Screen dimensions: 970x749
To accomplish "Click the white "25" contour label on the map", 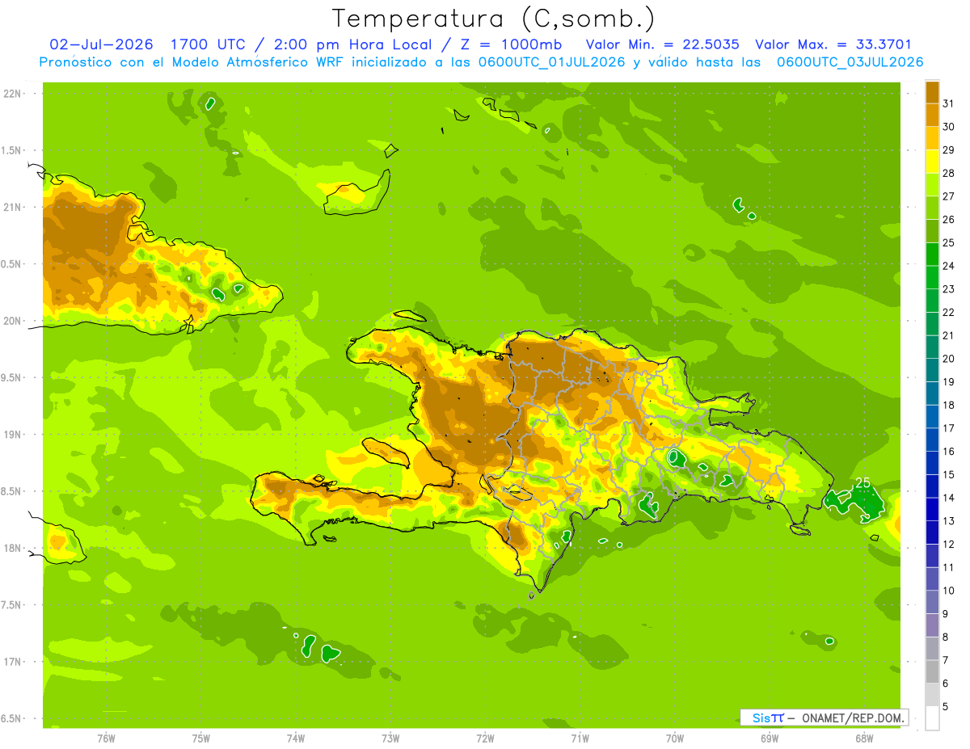I will pos(863,482).
